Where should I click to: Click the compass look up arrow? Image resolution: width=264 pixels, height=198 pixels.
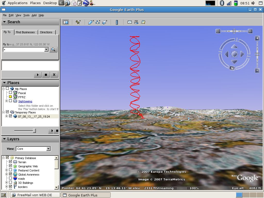(x=234, y=46)
